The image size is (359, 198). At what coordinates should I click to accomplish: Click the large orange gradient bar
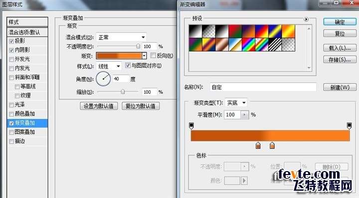(x=270, y=136)
